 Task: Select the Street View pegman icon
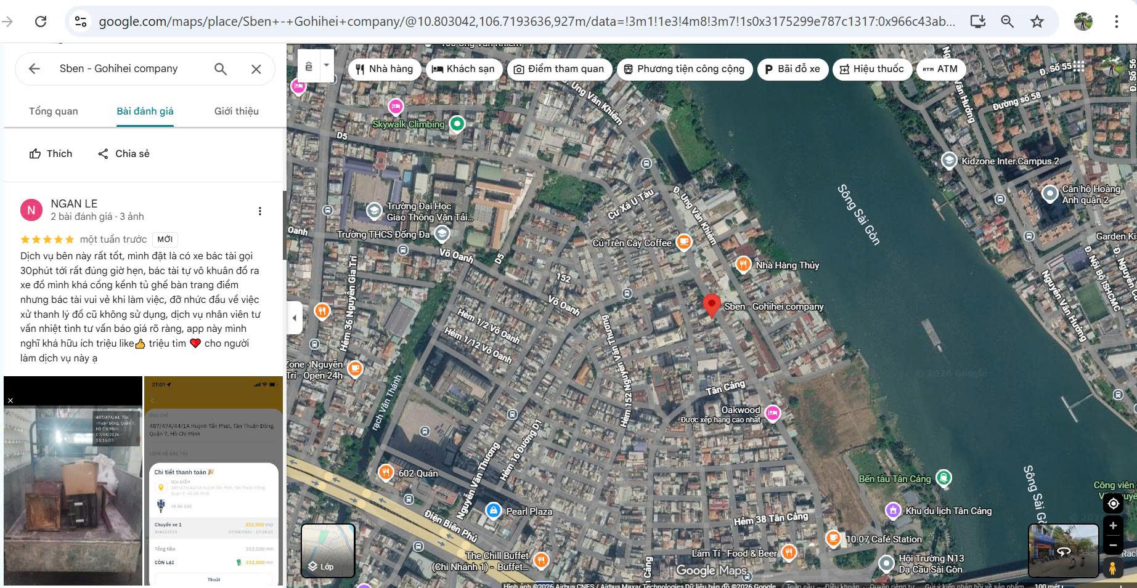click(1113, 568)
